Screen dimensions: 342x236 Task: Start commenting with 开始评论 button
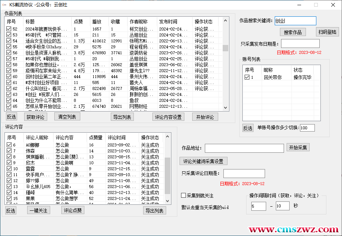tap(205, 117)
